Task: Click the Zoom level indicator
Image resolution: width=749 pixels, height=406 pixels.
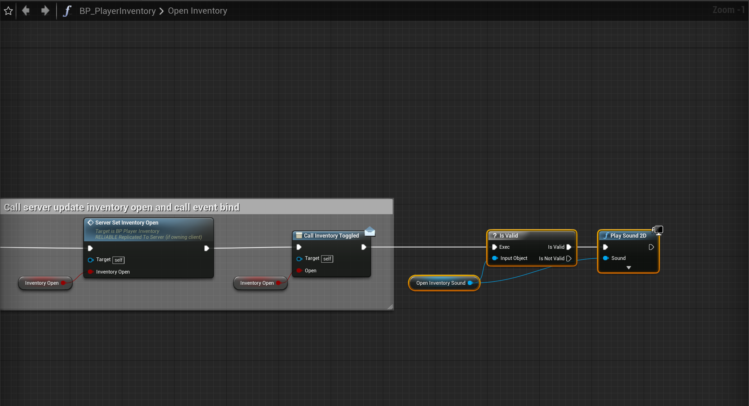Action: point(728,10)
